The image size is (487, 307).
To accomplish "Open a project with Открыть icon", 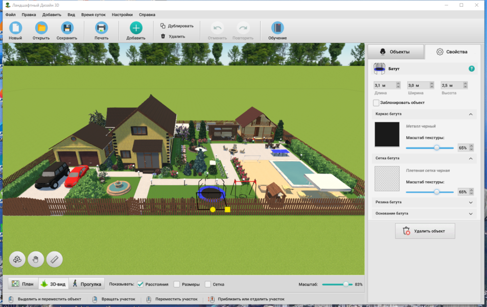I will [x=41, y=28].
